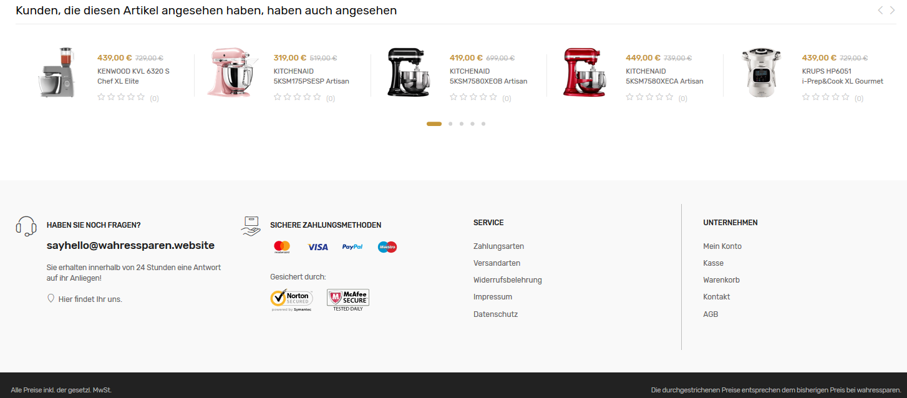Go to previous carousel slide arrow
This screenshot has height=398, width=907.
point(880,10)
